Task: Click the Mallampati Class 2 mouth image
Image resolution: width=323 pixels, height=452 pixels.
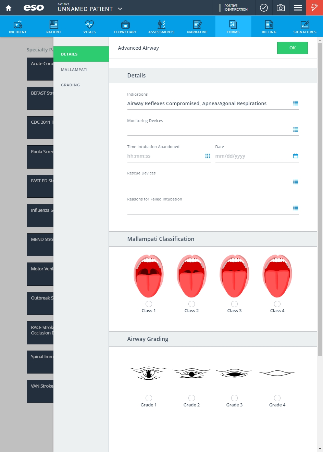Action: coord(191,276)
